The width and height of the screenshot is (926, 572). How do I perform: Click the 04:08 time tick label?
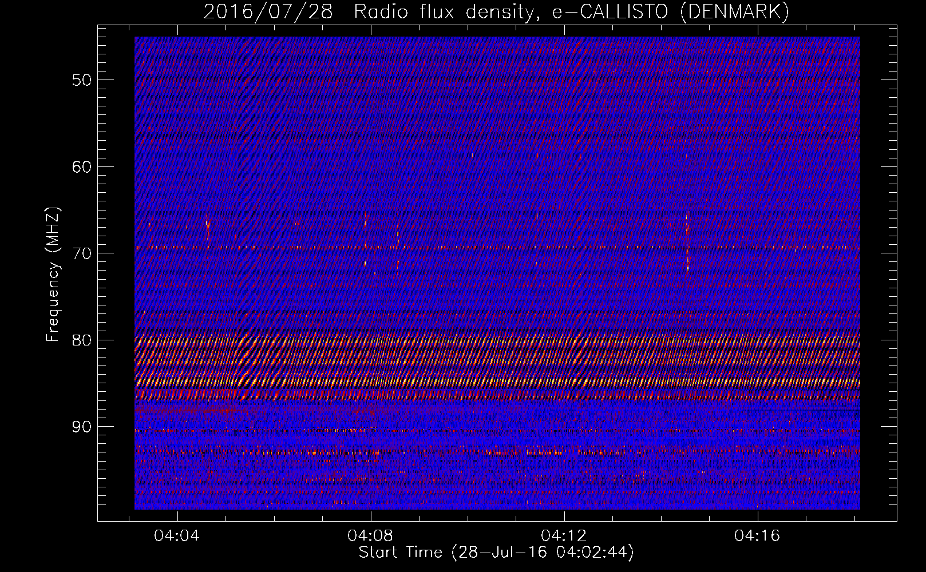pyautogui.click(x=370, y=536)
